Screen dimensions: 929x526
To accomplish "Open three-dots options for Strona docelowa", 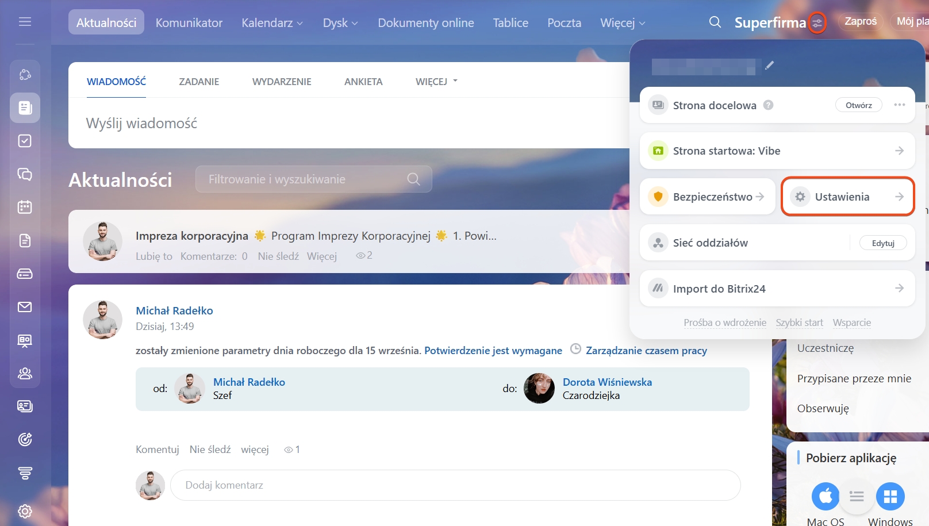I will point(899,105).
